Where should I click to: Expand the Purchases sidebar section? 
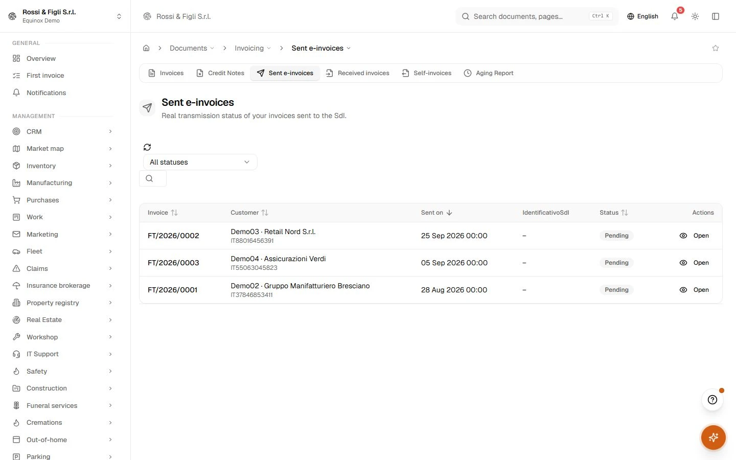(x=63, y=200)
